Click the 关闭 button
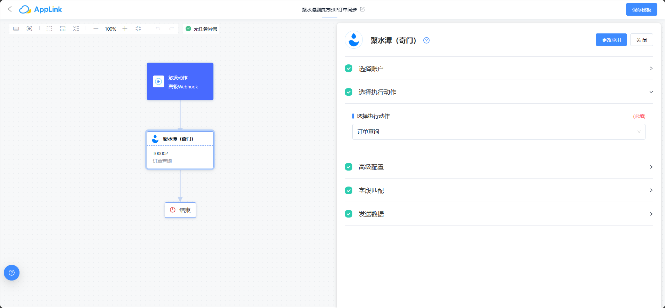This screenshot has height=308, width=665. coord(642,40)
